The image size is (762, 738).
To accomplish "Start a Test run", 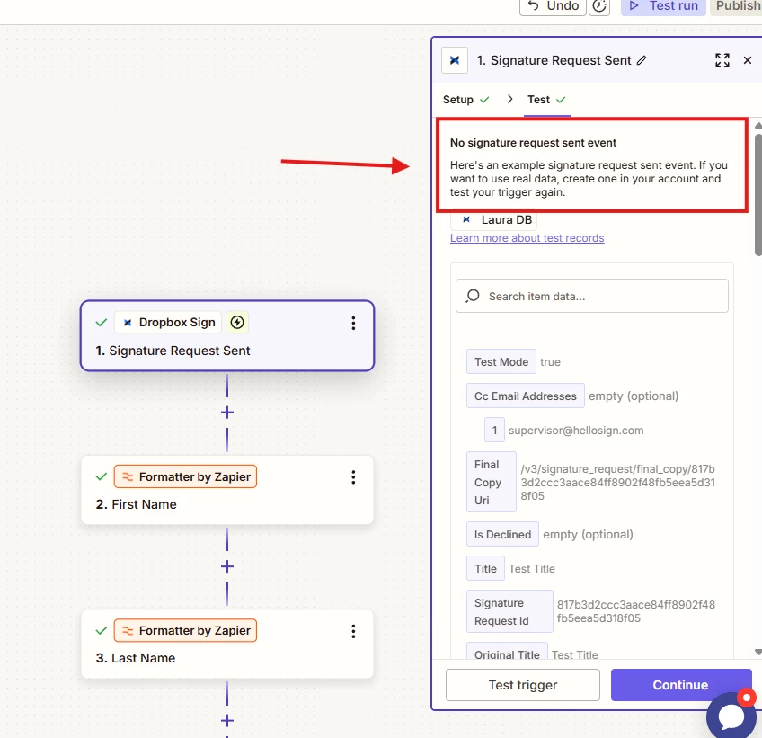I will coord(663,6).
